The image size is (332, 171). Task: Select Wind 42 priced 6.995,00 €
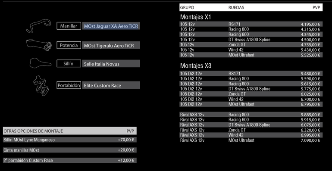(236, 135)
